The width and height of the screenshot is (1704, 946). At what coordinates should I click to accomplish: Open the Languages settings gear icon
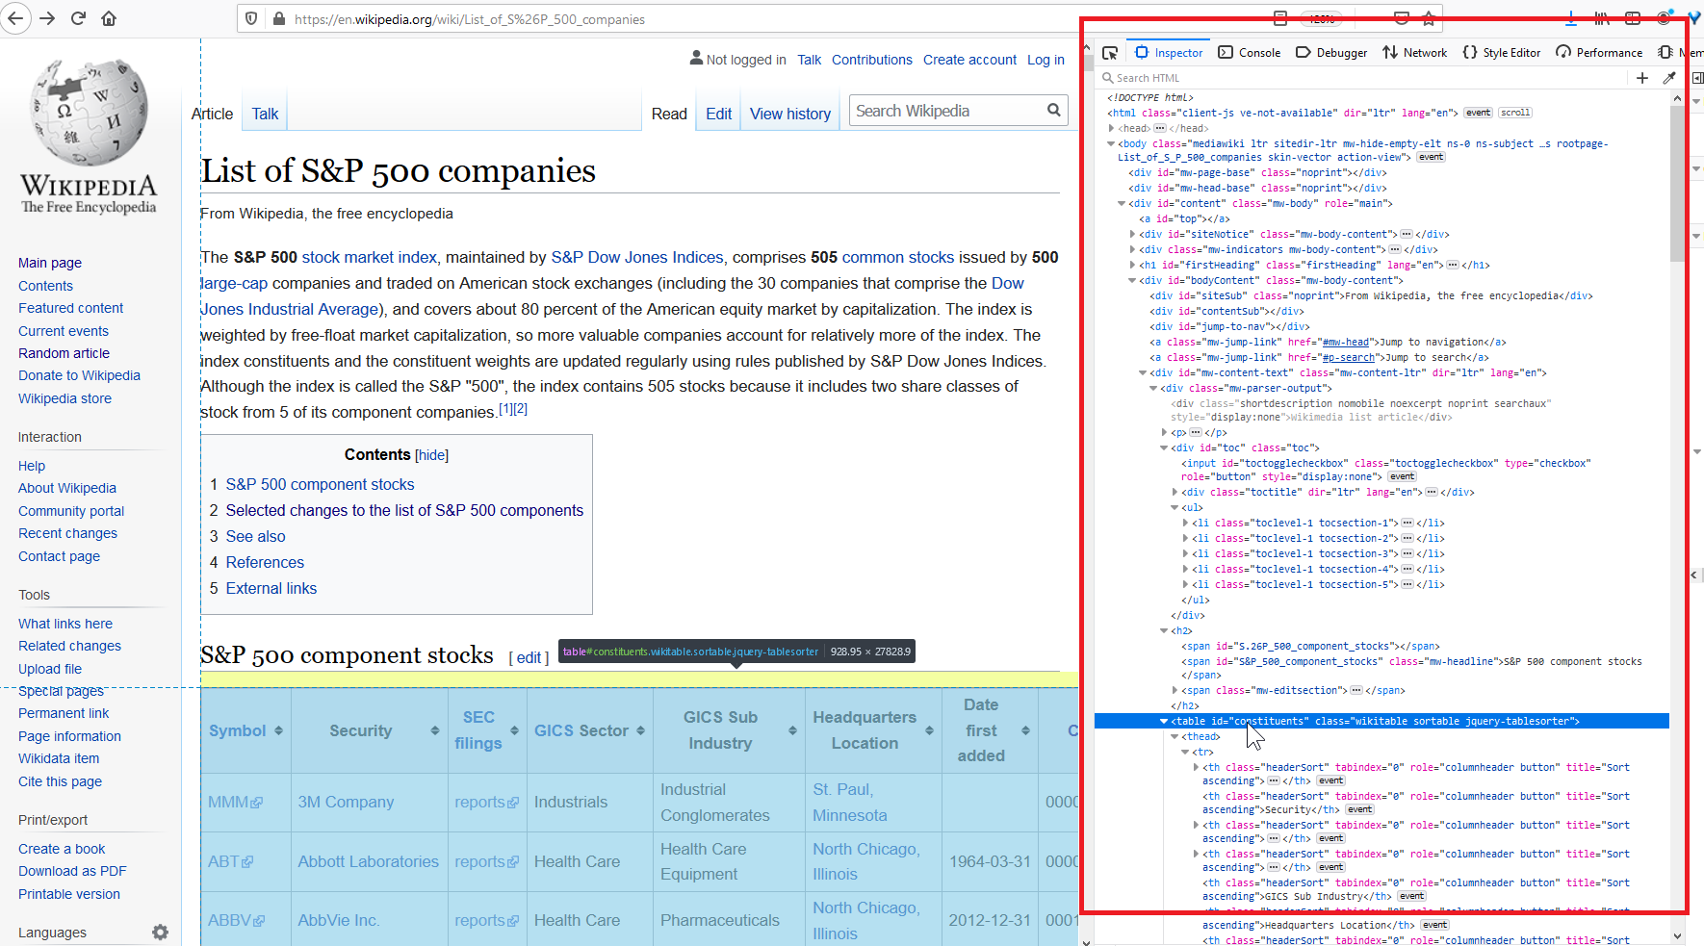coord(160,932)
